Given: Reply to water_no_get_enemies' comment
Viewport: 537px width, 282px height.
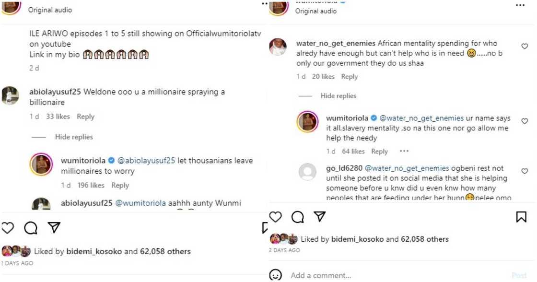Looking at the screenshot, I should pyautogui.click(x=349, y=77).
